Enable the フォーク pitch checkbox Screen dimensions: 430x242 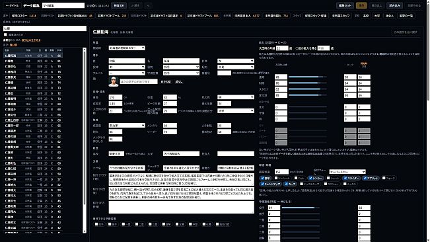(x=384, y=178)
